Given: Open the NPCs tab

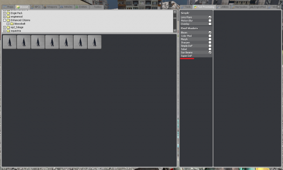Looking at the screenshot, I should 36,7.
